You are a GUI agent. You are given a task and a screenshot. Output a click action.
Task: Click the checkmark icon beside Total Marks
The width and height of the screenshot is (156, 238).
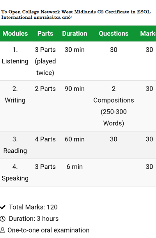point(3,207)
